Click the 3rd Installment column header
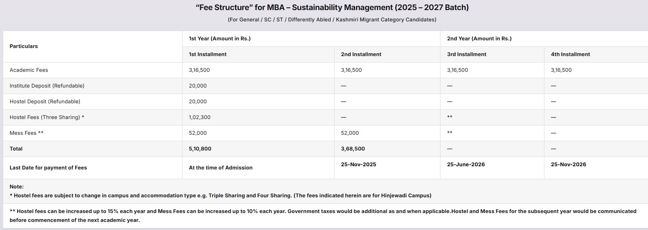648x230 pixels. click(466, 54)
